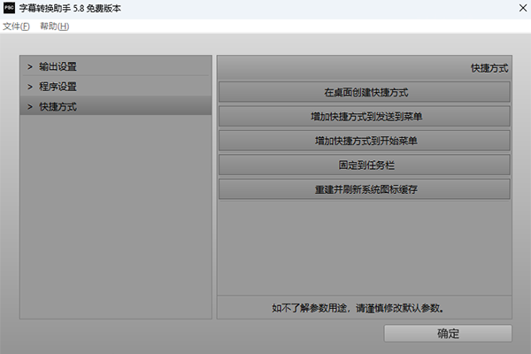Confirm with the 确定 button
The height and width of the screenshot is (354, 531).
point(448,334)
